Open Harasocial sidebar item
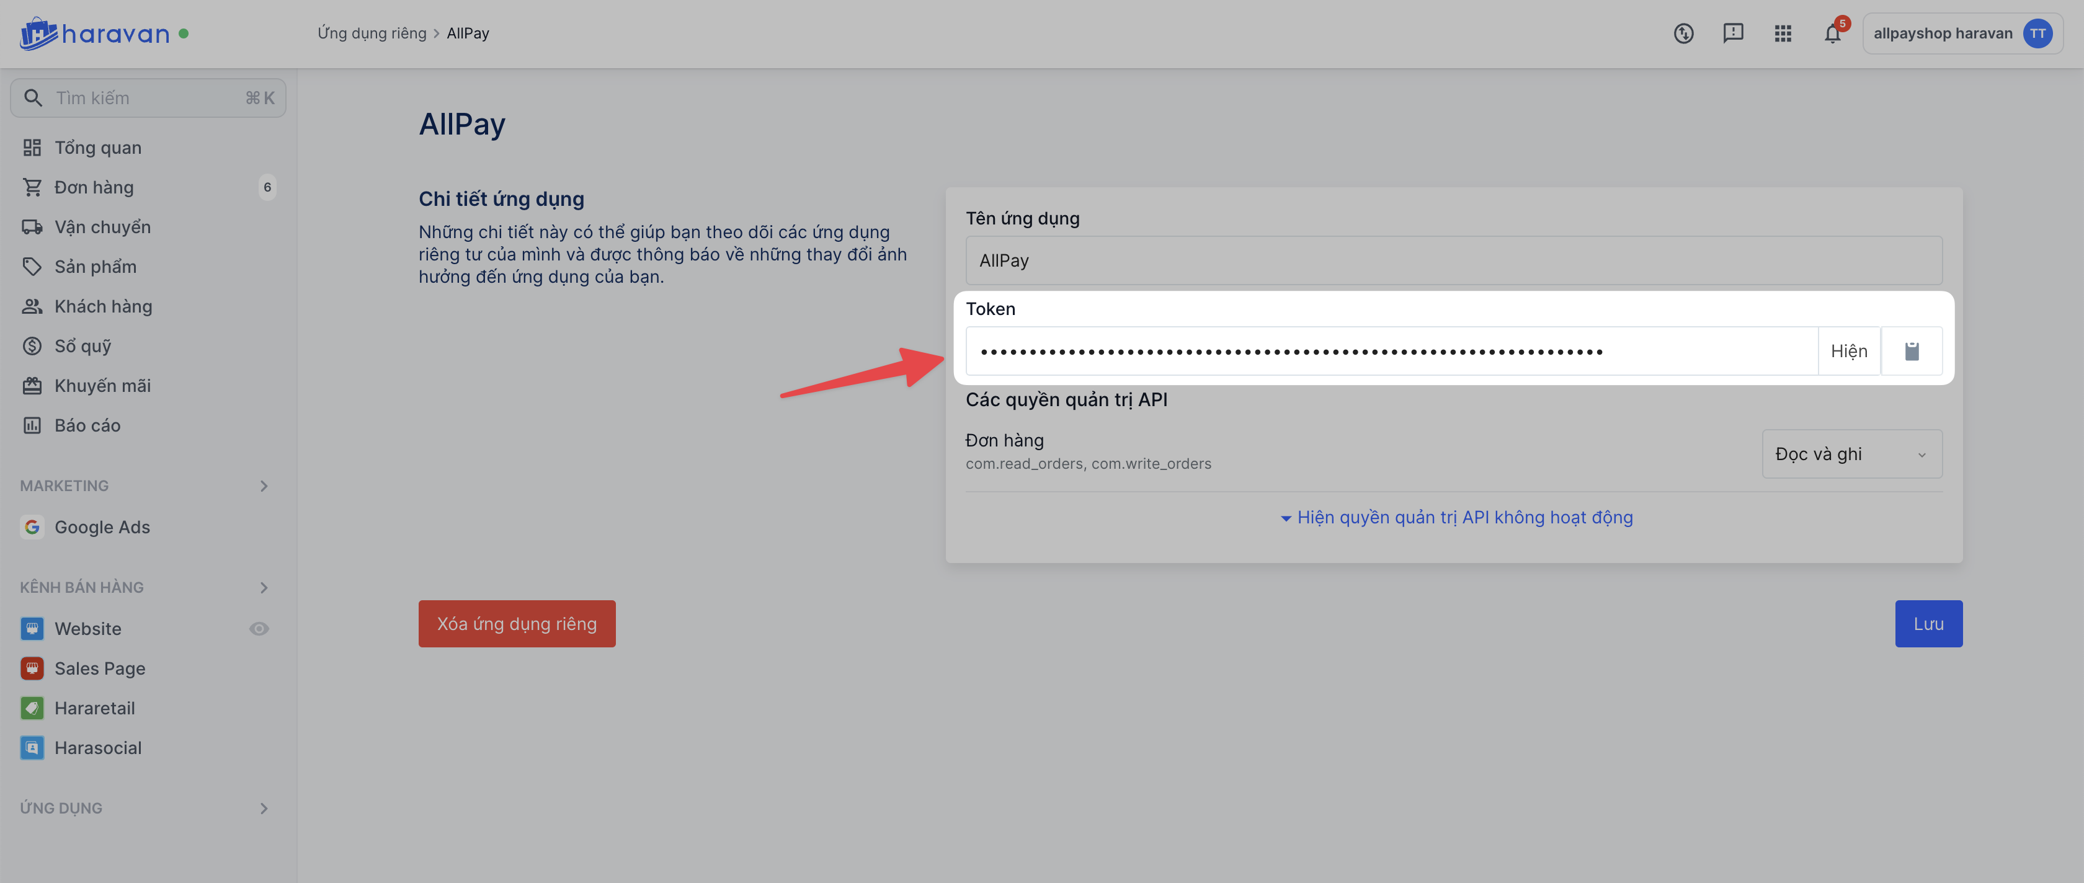The image size is (2084, 883). [x=98, y=747]
